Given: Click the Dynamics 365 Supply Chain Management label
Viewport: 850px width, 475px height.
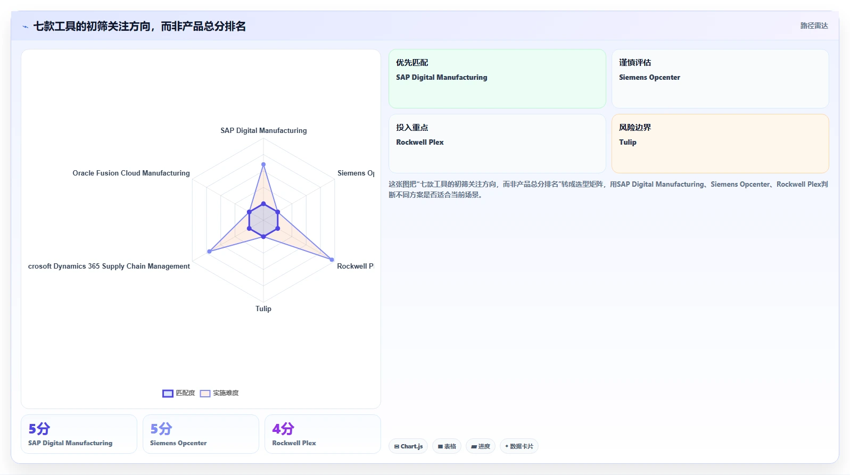Looking at the screenshot, I should click(109, 266).
